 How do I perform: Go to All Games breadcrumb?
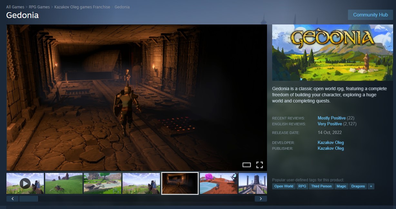pyautogui.click(x=15, y=7)
